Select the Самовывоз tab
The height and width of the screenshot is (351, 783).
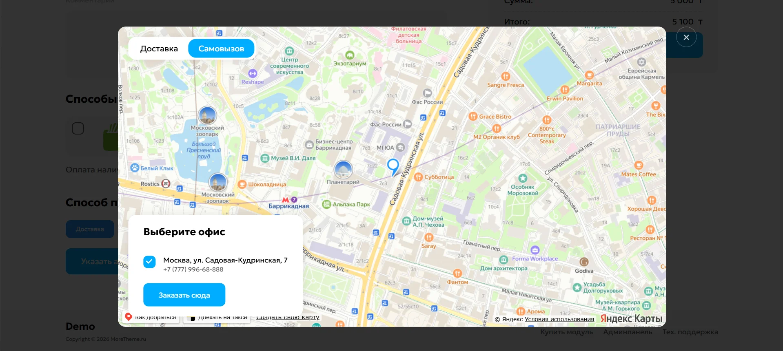point(221,49)
